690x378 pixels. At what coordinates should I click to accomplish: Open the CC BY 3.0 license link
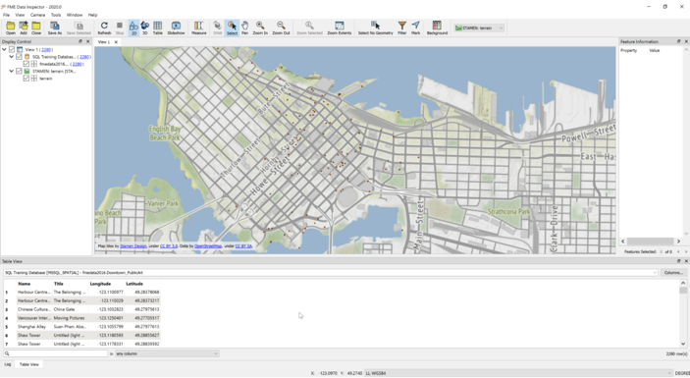pyautogui.click(x=169, y=246)
